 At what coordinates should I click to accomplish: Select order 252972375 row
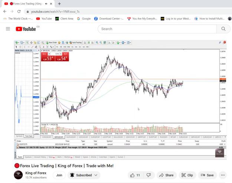[x=121, y=144]
